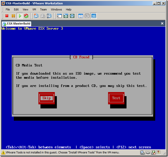Screen dimensions: 168x157
Task: Open Snapshot Manager wrench-clock icon
Action: tap(49, 16)
